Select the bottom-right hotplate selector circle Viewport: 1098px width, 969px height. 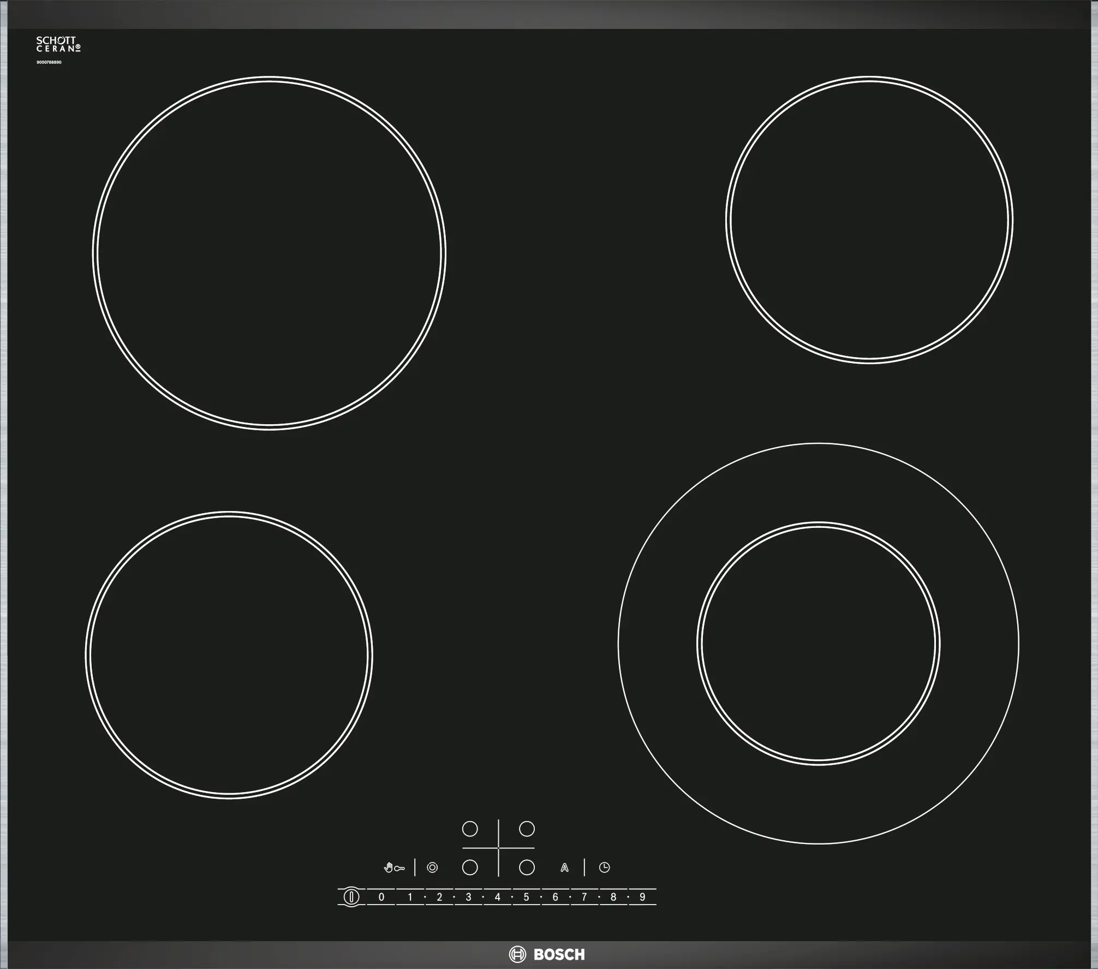pos(527,867)
